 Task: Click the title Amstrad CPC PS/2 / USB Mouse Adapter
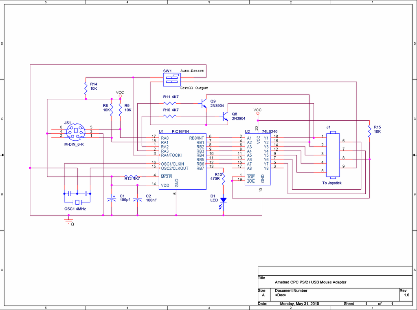pos(311,282)
